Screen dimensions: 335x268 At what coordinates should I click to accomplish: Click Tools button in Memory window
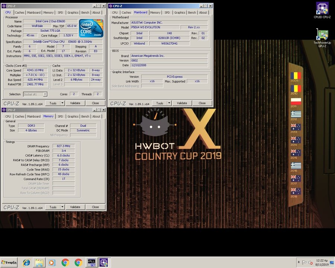pos(53,207)
